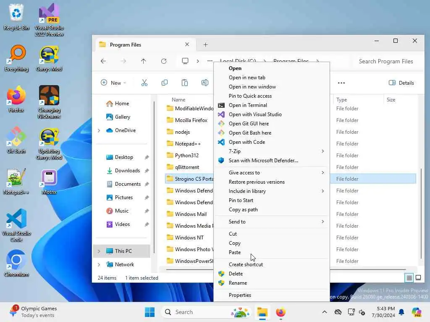This screenshot has width=430, height=322.
Task: Open the Garrys Mod desktop shortcut
Action: (49, 58)
